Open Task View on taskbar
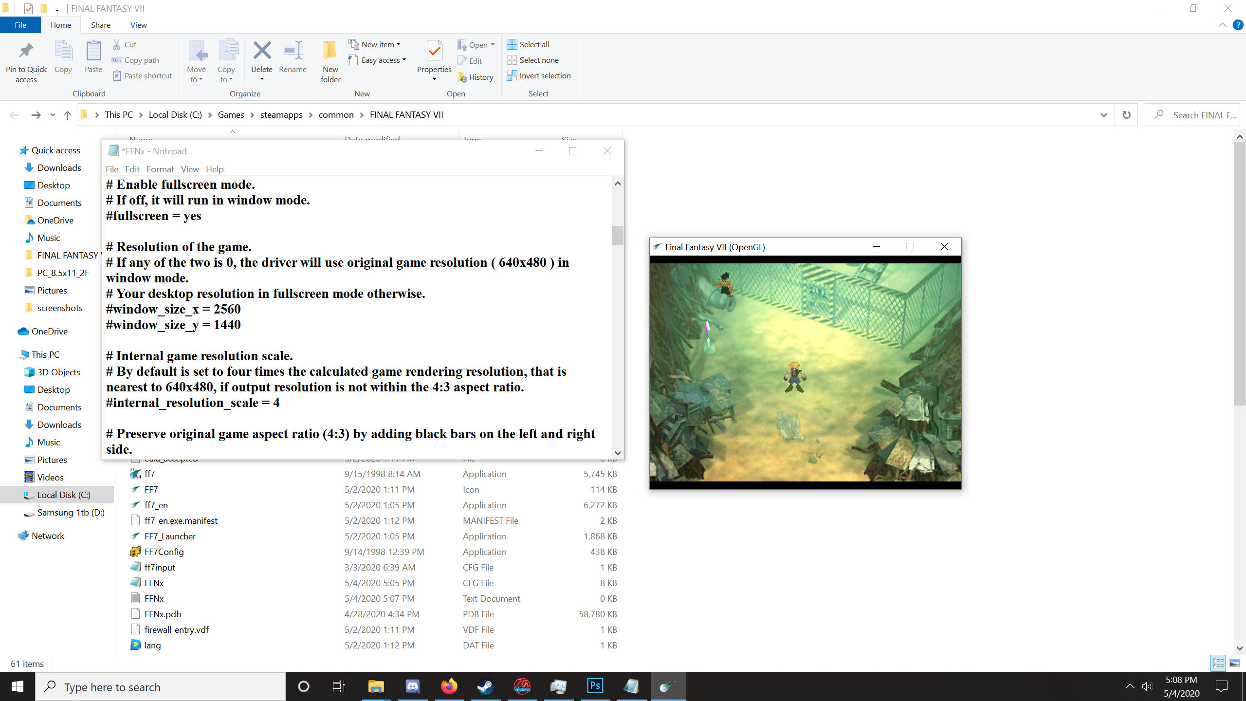The width and height of the screenshot is (1246, 701). [x=339, y=686]
